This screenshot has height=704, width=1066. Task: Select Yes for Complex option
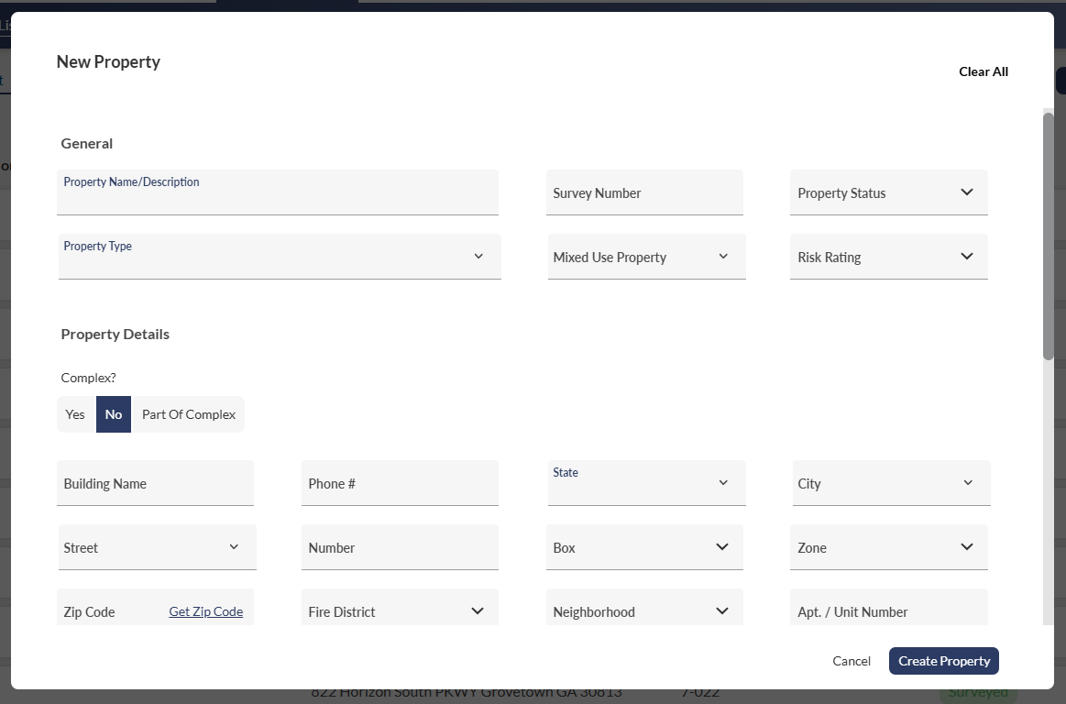(x=75, y=414)
